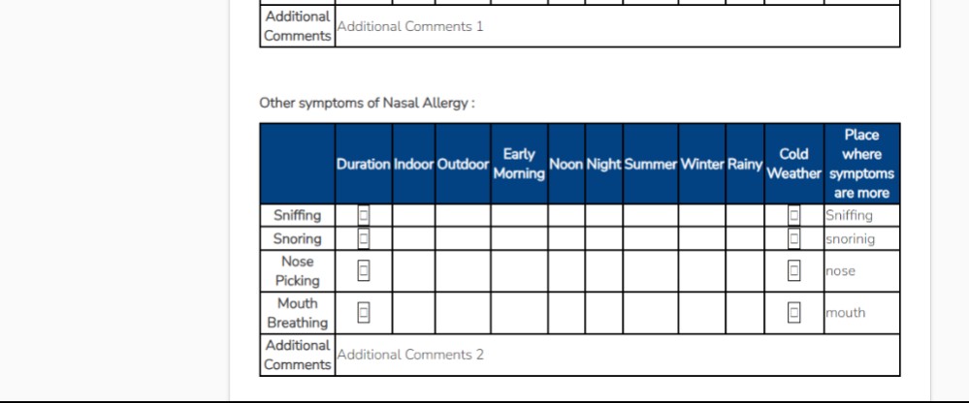Click Summer cell in Mouth Breathing row
Image resolution: width=969 pixels, height=403 pixels.
click(650, 313)
